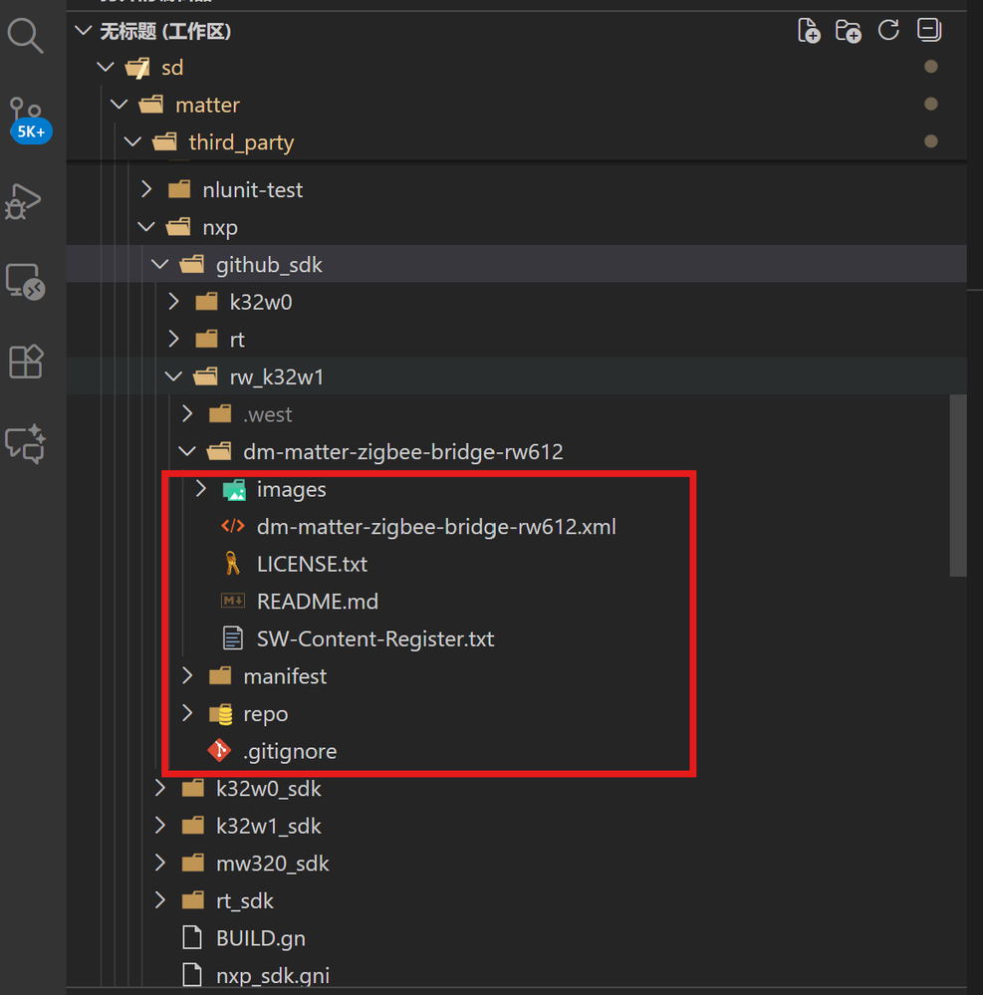Refresh the Explorer file tree

tap(888, 31)
